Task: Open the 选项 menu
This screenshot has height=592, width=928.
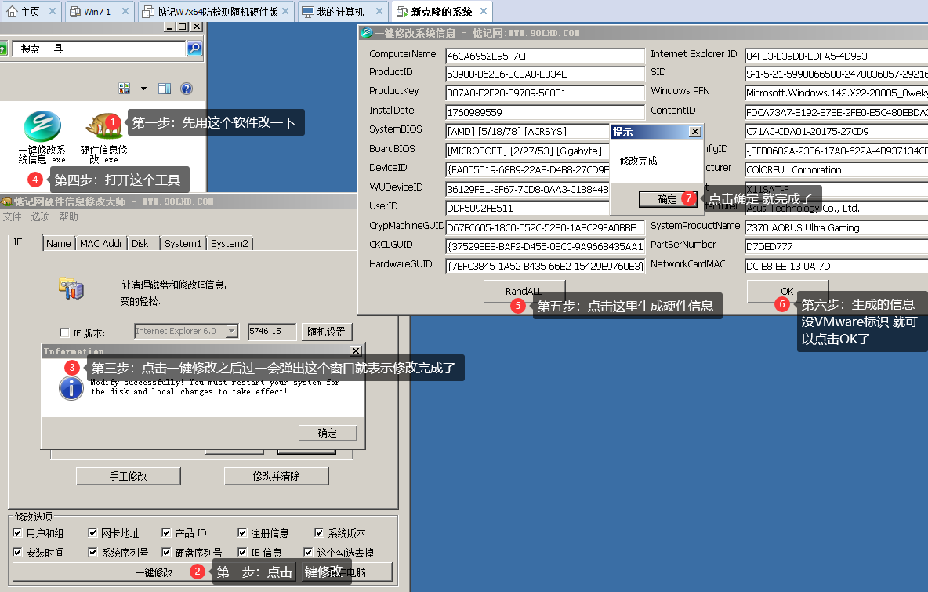Action: [x=40, y=216]
